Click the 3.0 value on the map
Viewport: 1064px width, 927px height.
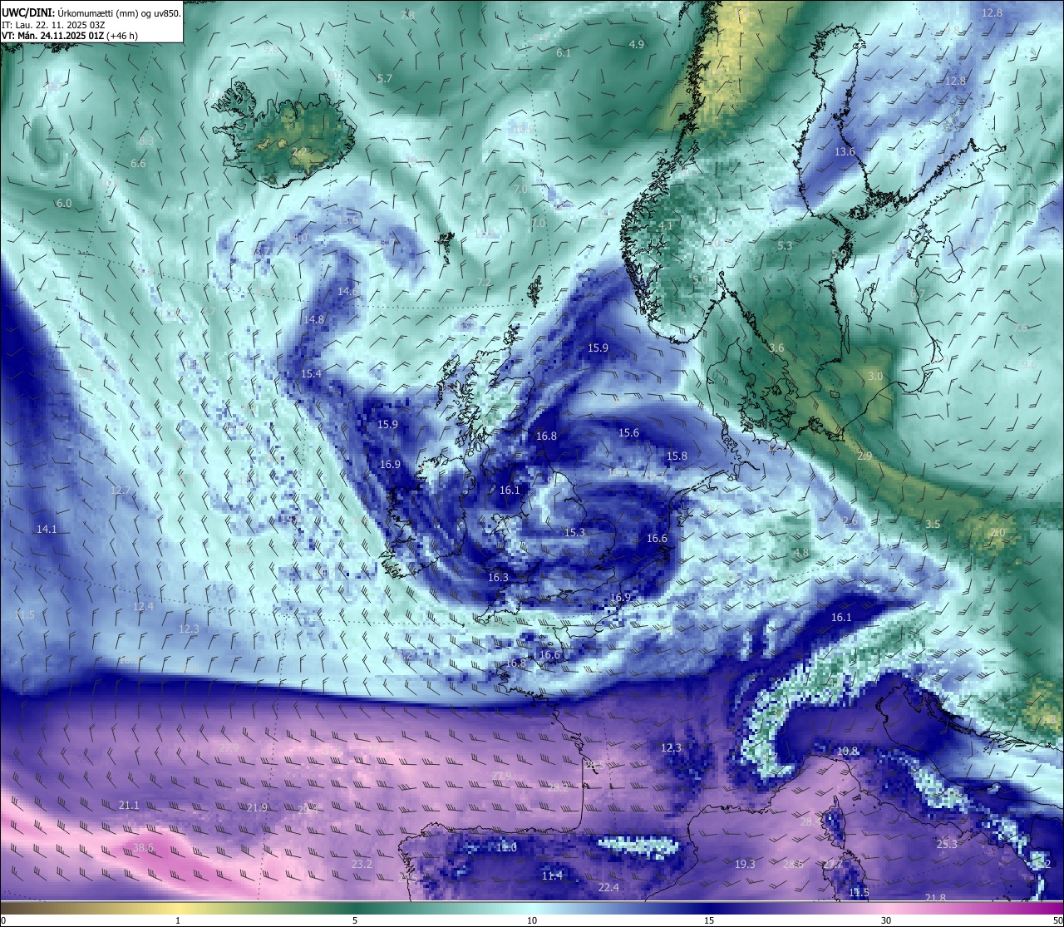[x=874, y=377]
